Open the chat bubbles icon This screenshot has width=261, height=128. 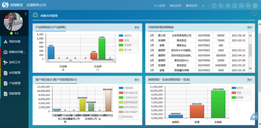click(x=241, y=6)
